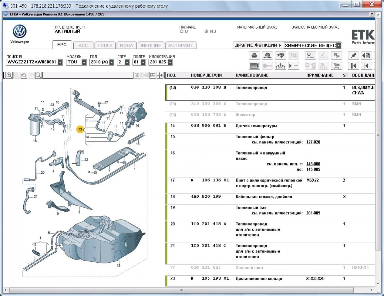Open the TOOLS tab
The height and width of the screenshot is (296, 384).
pos(105,46)
